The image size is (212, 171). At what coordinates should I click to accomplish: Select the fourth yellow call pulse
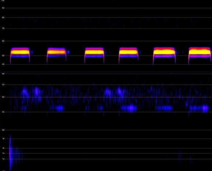[x=128, y=52]
